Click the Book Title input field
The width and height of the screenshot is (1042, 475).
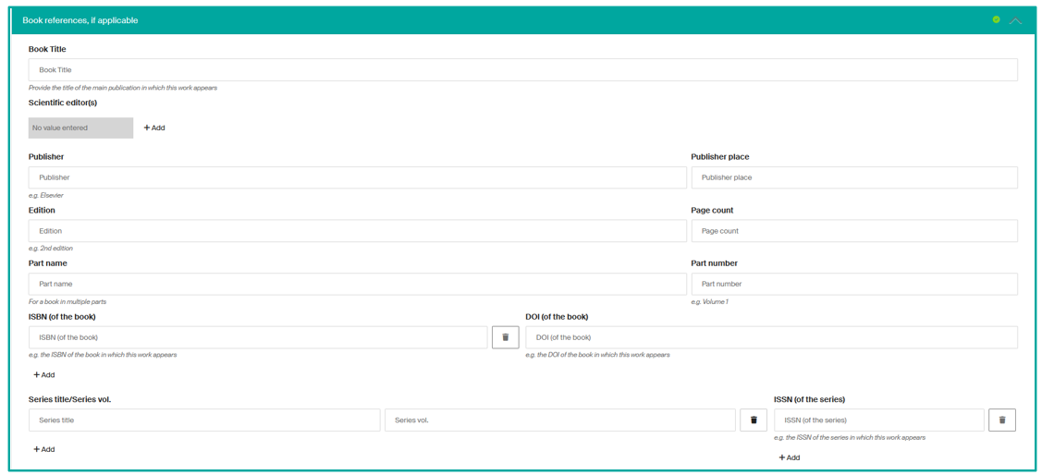(x=522, y=69)
